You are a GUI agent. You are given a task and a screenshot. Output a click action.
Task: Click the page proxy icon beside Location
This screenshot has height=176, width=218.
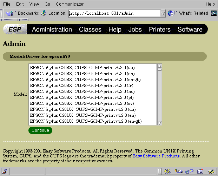[44, 13]
